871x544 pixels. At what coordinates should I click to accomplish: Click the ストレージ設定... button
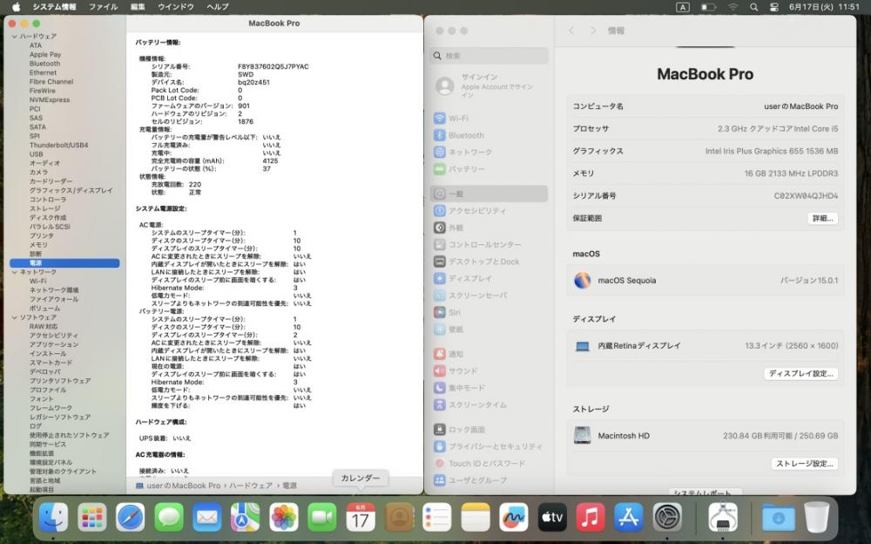(804, 463)
